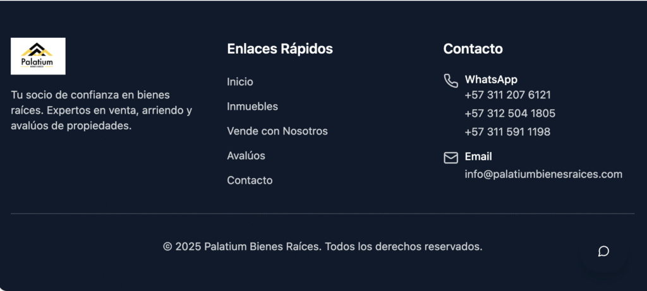Click the Enlaces Rápidos heading
The height and width of the screenshot is (291, 647).
[x=280, y=49]
